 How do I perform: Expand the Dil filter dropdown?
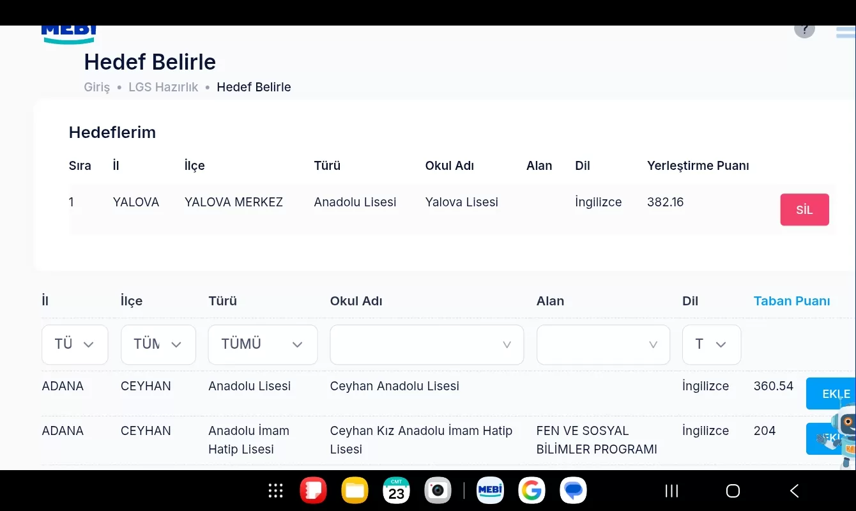pos(712,345)
